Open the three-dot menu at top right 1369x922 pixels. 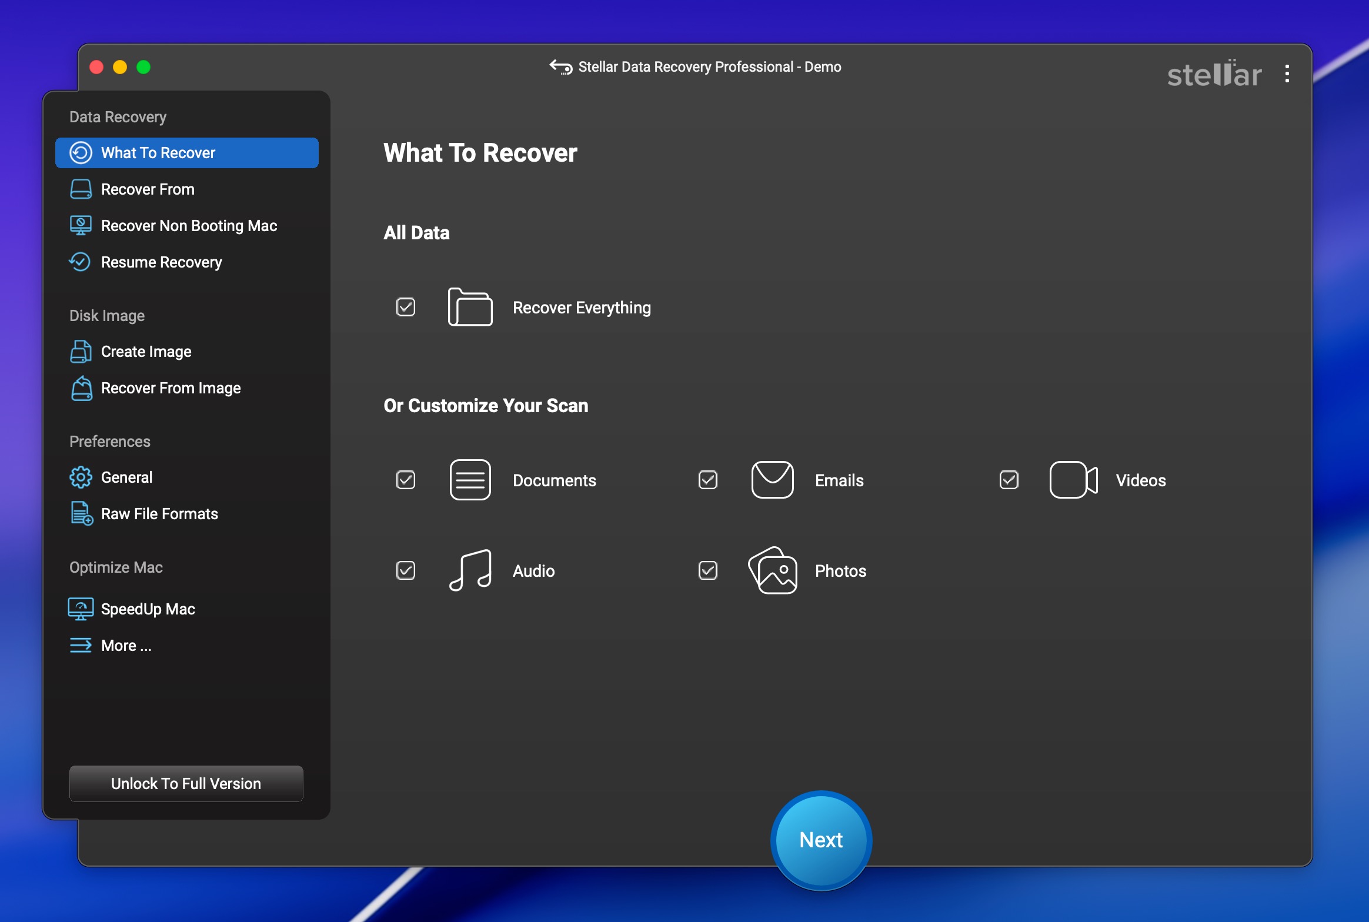tap(1287, 72)
